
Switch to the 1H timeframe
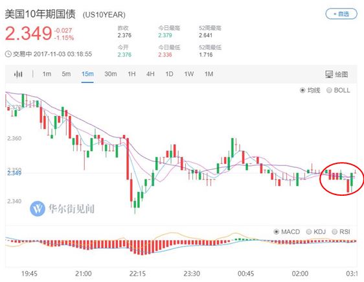[131, 74]
